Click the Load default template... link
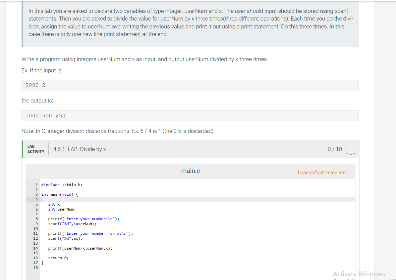 tap(323, 172)
